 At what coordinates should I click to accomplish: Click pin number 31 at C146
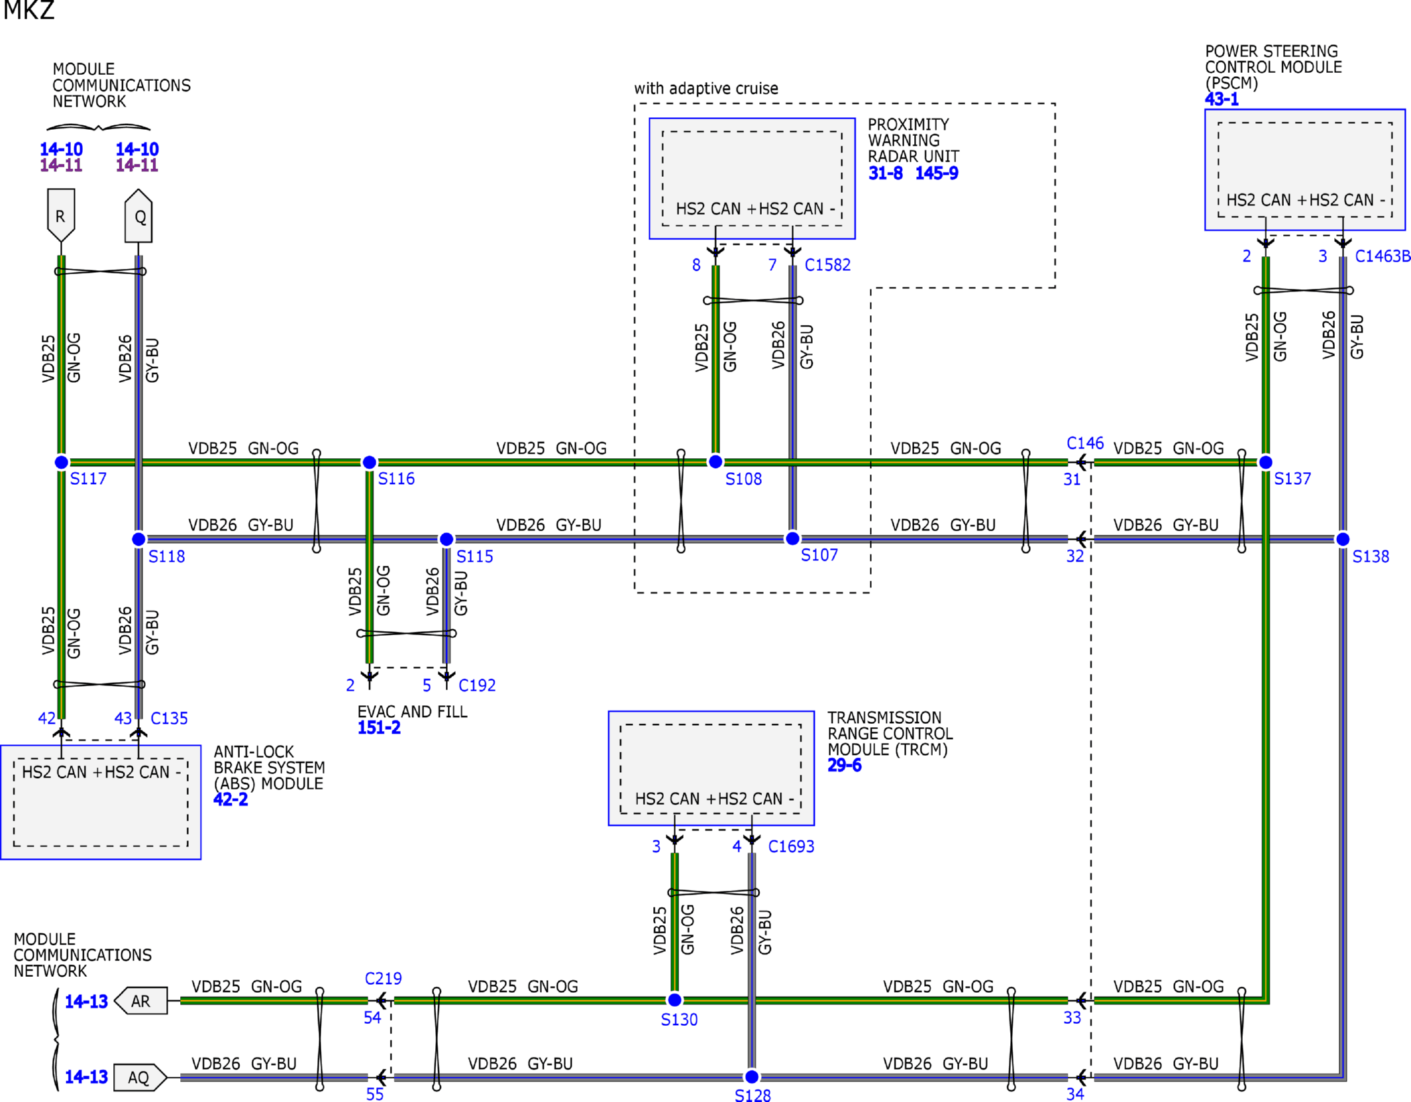pyautogui.click(x=1072, y=479)
